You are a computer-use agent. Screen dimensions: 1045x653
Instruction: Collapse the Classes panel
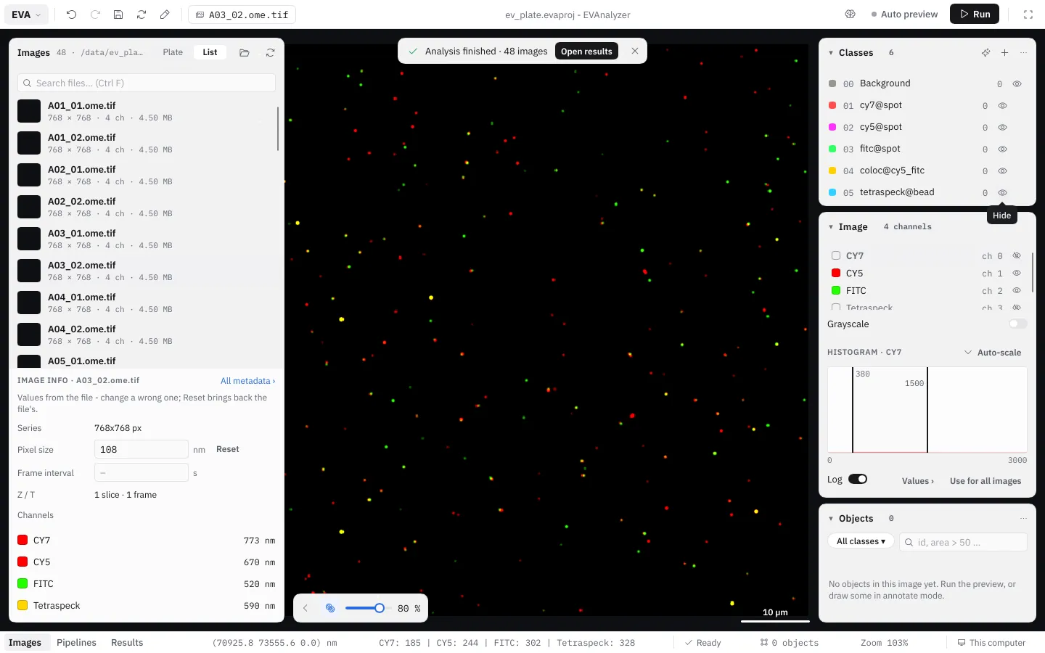pos(831,53)
